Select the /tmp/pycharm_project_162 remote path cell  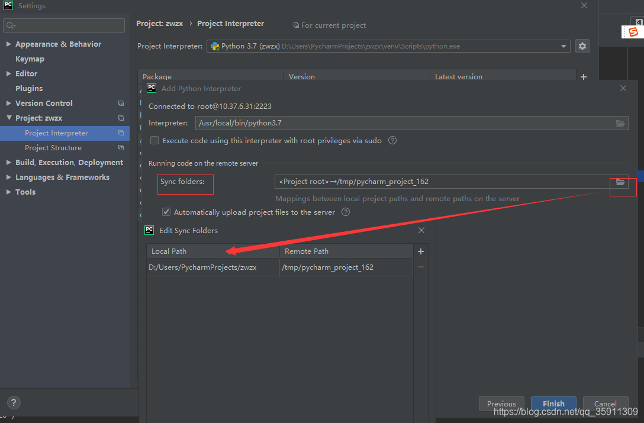(346, 267)
